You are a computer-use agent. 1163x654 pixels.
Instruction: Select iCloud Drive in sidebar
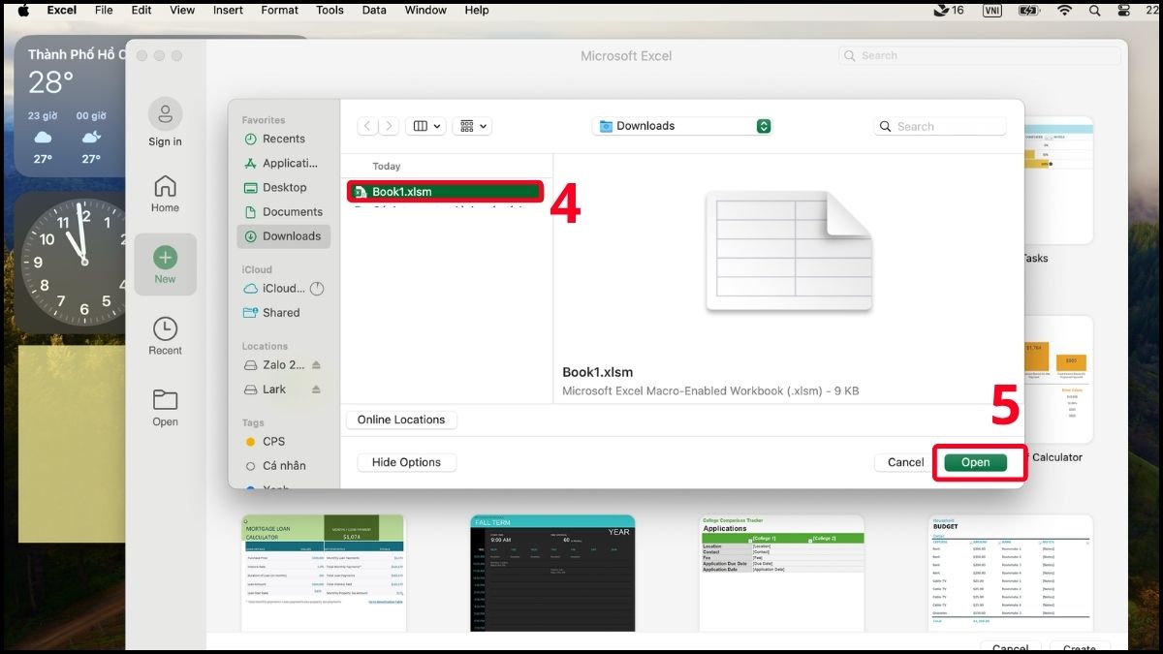point(283,288)
